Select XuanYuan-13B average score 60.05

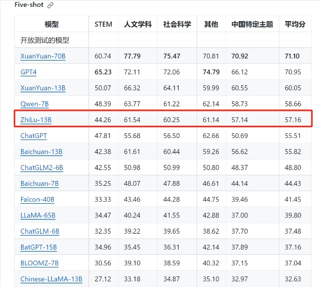pos(293,88)
